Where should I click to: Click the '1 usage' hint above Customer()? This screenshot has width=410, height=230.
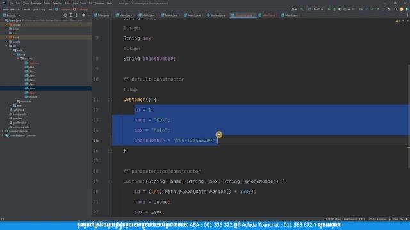(131, 89)
